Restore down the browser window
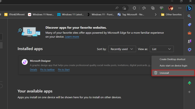The width and height of the screenshot is (195, 109). click(181, 1)
